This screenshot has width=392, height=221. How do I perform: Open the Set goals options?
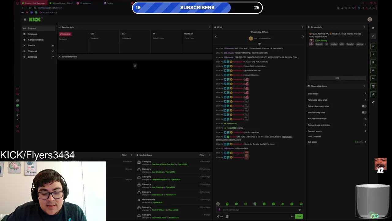337,142
